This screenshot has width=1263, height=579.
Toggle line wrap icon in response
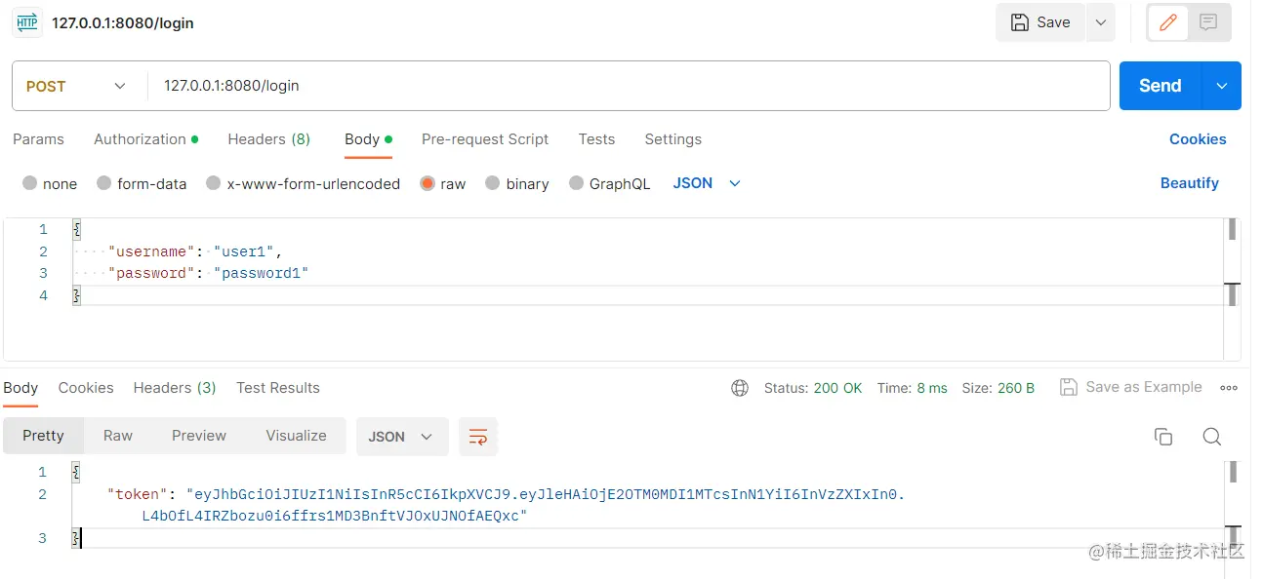(x=478, y=437)
